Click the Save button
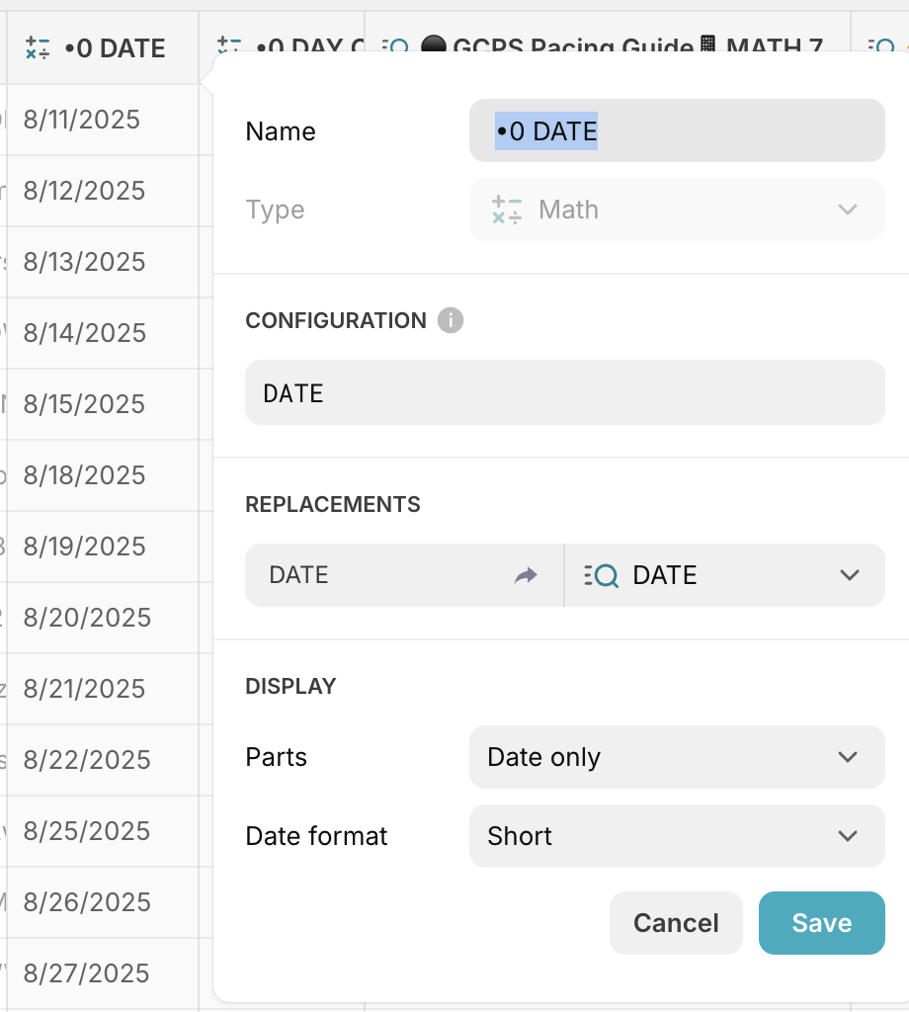 tap(821, 923)
